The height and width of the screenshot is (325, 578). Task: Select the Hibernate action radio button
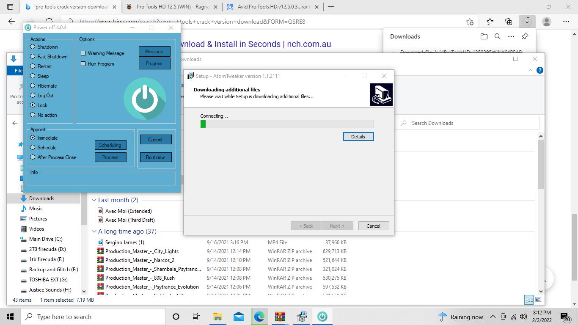(x=33, y=86)
